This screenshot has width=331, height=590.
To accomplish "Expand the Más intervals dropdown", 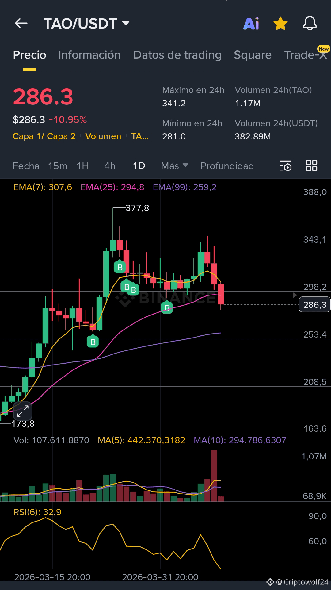I will [174, 166].
